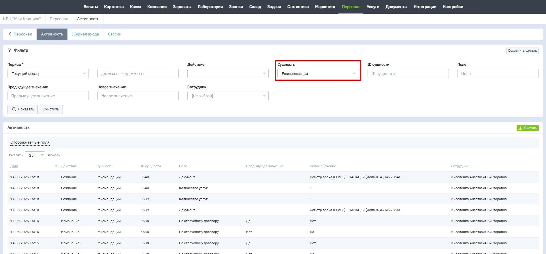546x254 pixels.
Task: Open Интеграции in top navigation
Action: (425, 7)
